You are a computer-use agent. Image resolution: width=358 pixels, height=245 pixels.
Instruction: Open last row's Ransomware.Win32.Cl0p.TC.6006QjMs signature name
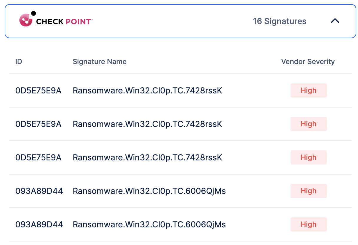point(149,224)
